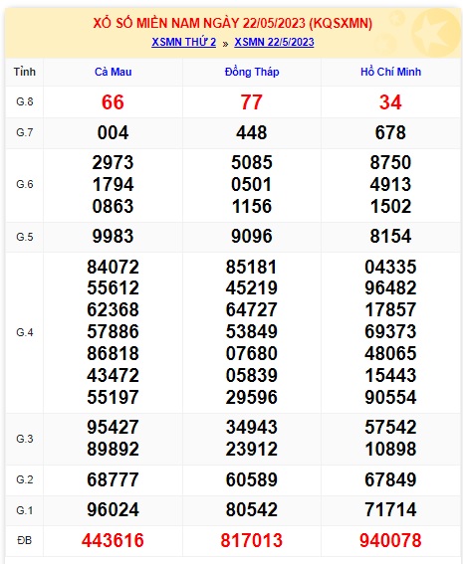
Task: Open the XSMN THỨ 2 link
Action: click(183, 42)
